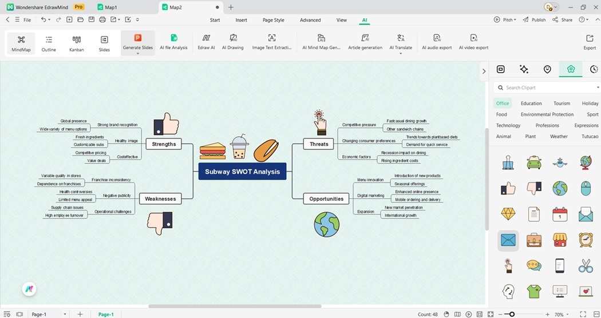This screenshot has width=601, height=318.
Task: Collapse the right side panel
Action: [484, 71]
